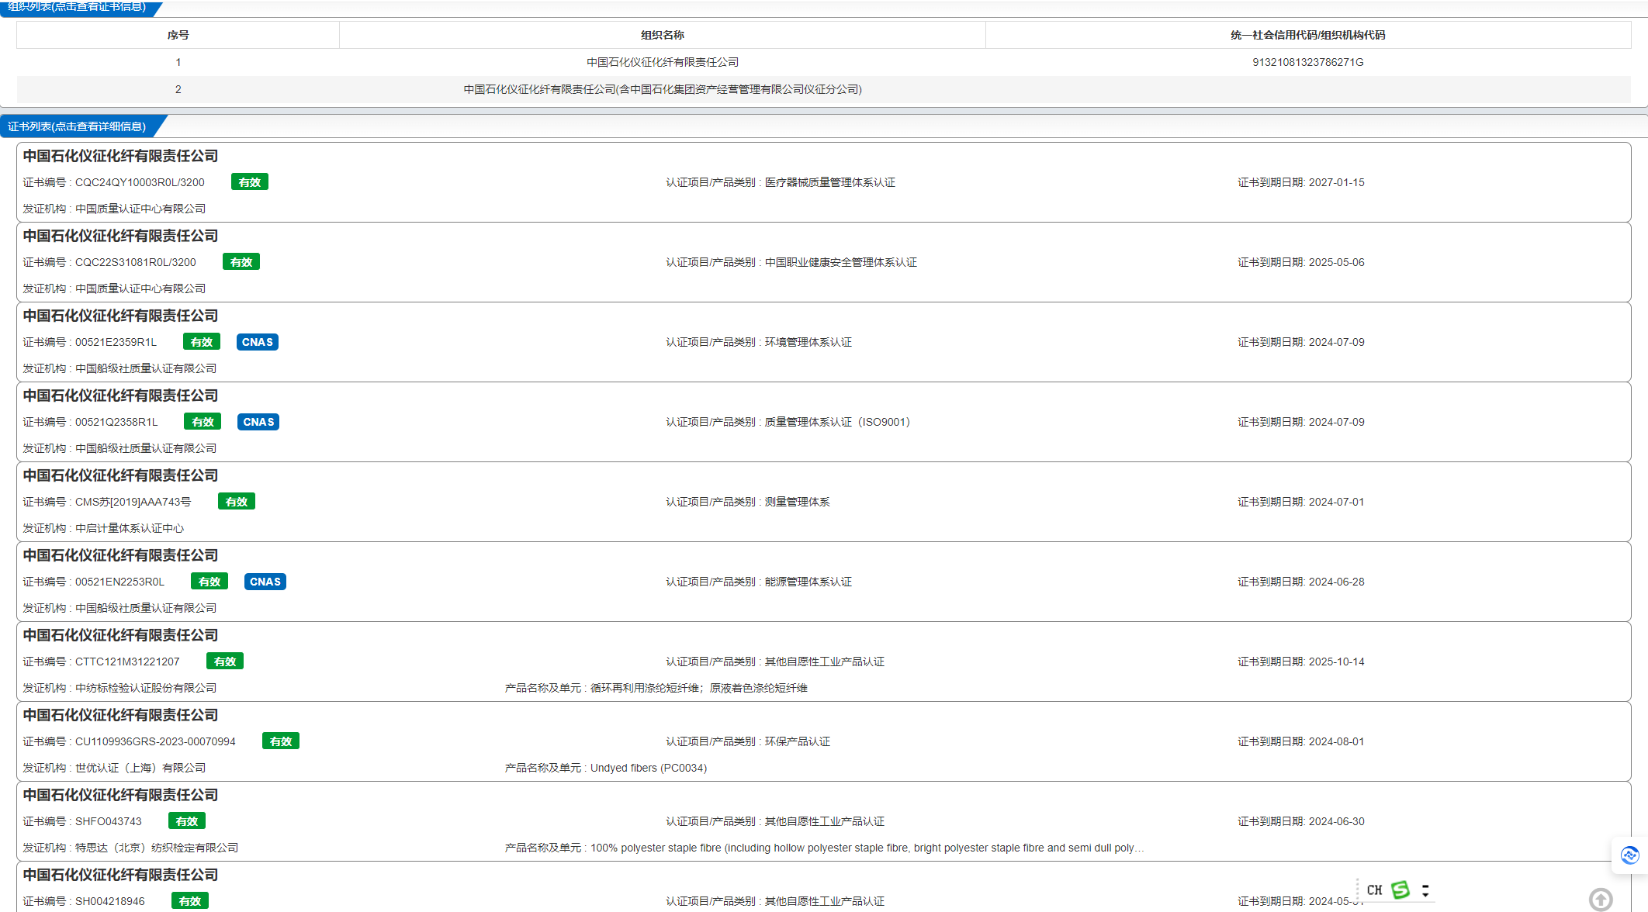Click the CNAS badge for certificate 00521Q2358R1L

[x=258, y=422]
